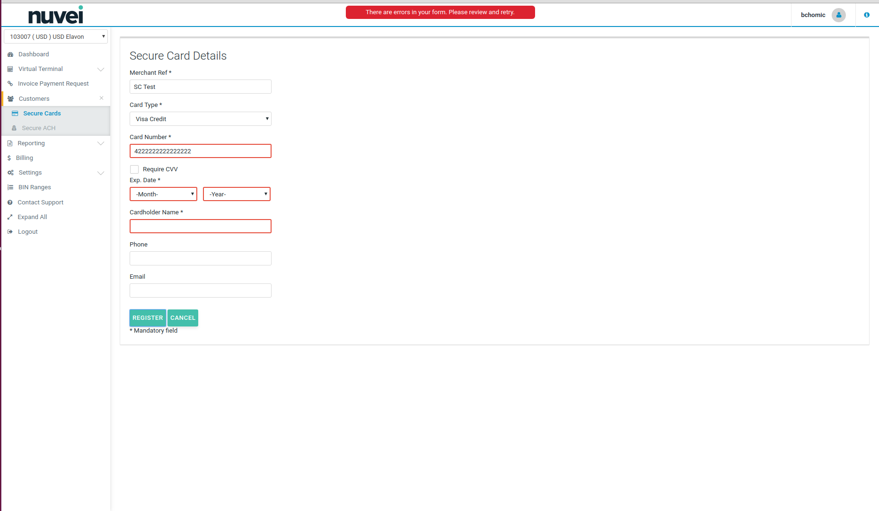Select Secure Cards menu item
This screenshot has width=879, height=511.
[x=42, y=114]
